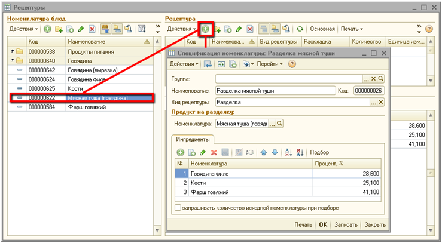Move ingredient row up with blue arrow
Screen dimensions: 442x243
point(263,152)
